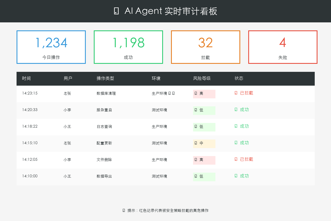Select the 14:23:15 timestamp cell
This screenshot has width=331, height=221.
click(x=30, y=93)
